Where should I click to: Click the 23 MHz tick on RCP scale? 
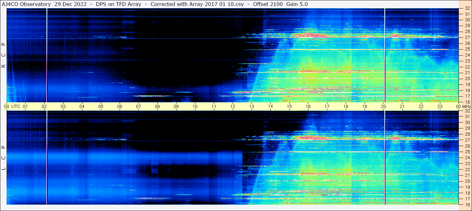pos(467,61)
